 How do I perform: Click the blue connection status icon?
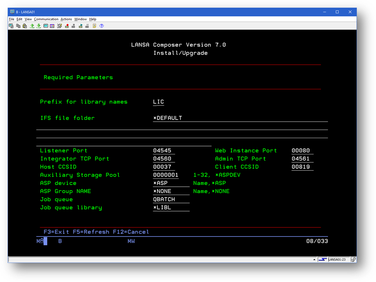pos(322,259)
